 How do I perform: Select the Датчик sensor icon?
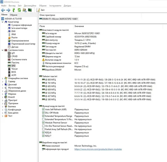coord(9,47)
